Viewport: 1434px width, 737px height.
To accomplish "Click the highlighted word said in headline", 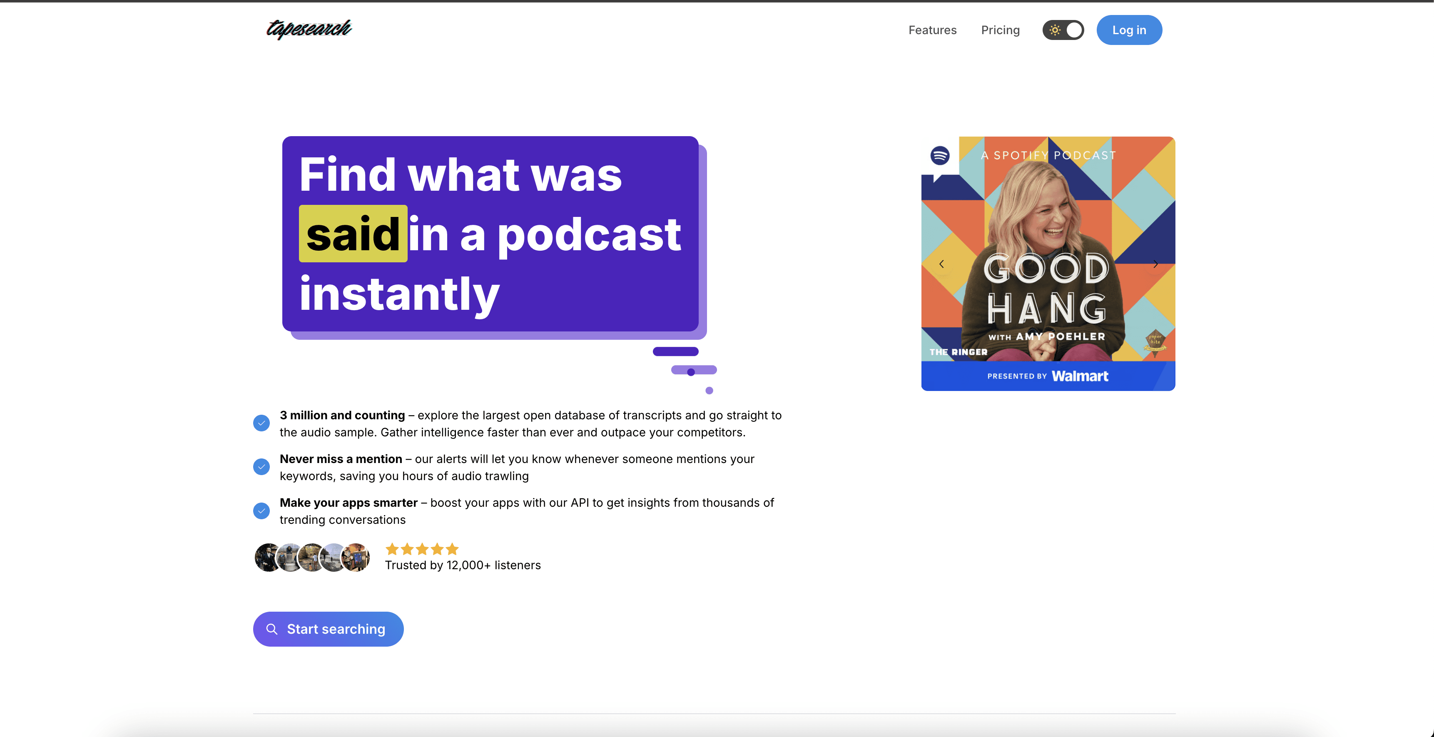I will 353,234.
